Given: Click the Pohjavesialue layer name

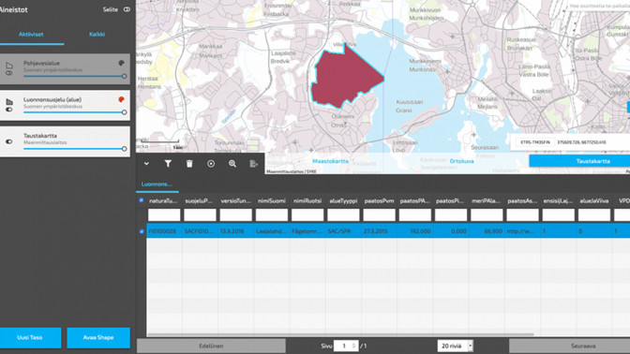Looking at the screenshot, I should [x=41, y=63].
